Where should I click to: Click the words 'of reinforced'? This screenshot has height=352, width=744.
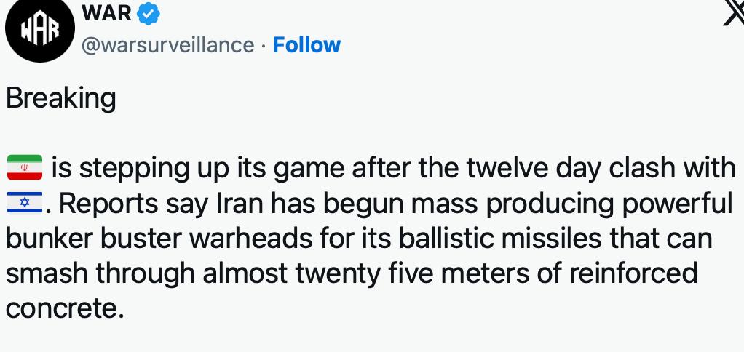pos(622,274)
